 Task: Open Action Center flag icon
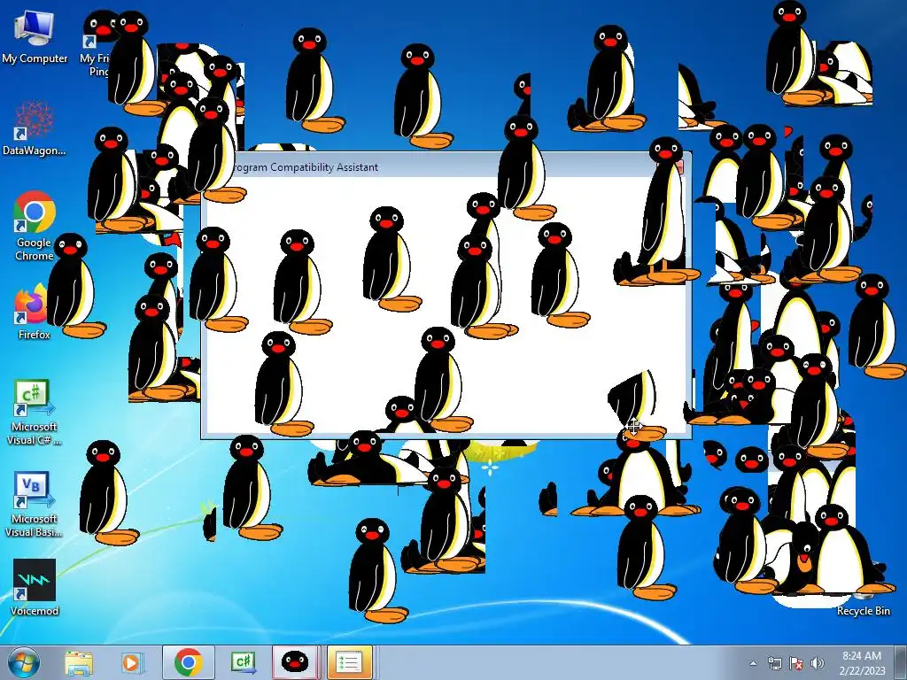click(796, 663)
